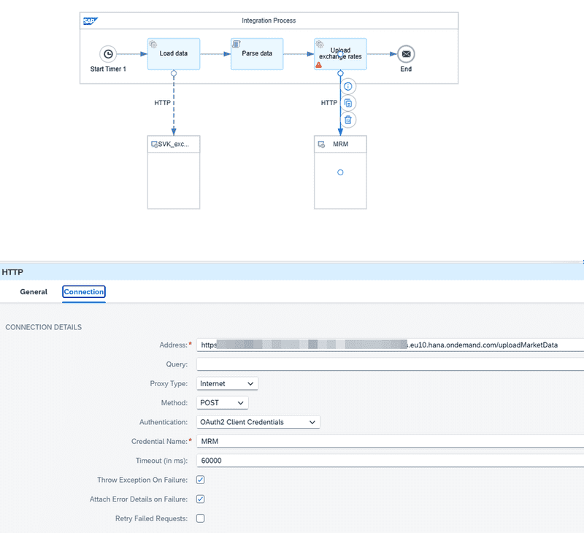Select the Parse data script step

click(257, 53)
